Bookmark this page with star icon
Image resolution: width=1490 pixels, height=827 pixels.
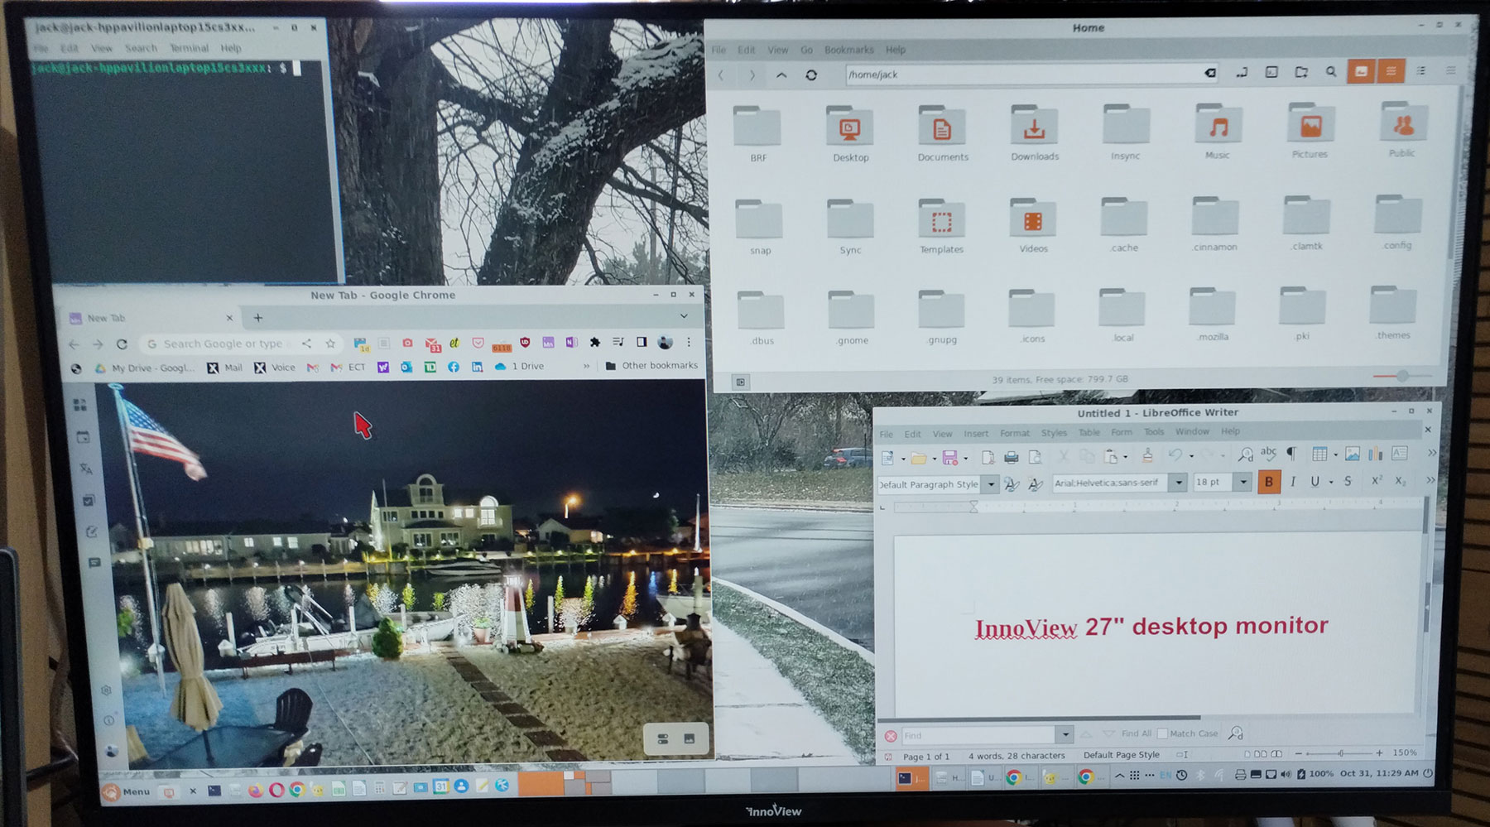(330, 344)
